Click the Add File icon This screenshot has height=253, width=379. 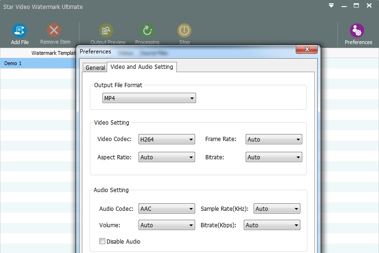point(20,31)
